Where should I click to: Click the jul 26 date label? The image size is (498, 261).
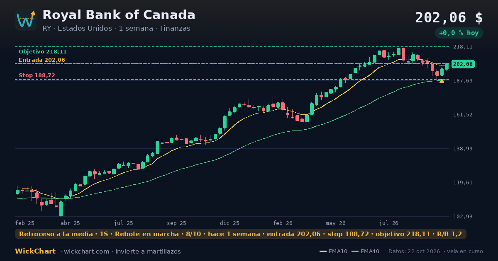pos(389,223)
